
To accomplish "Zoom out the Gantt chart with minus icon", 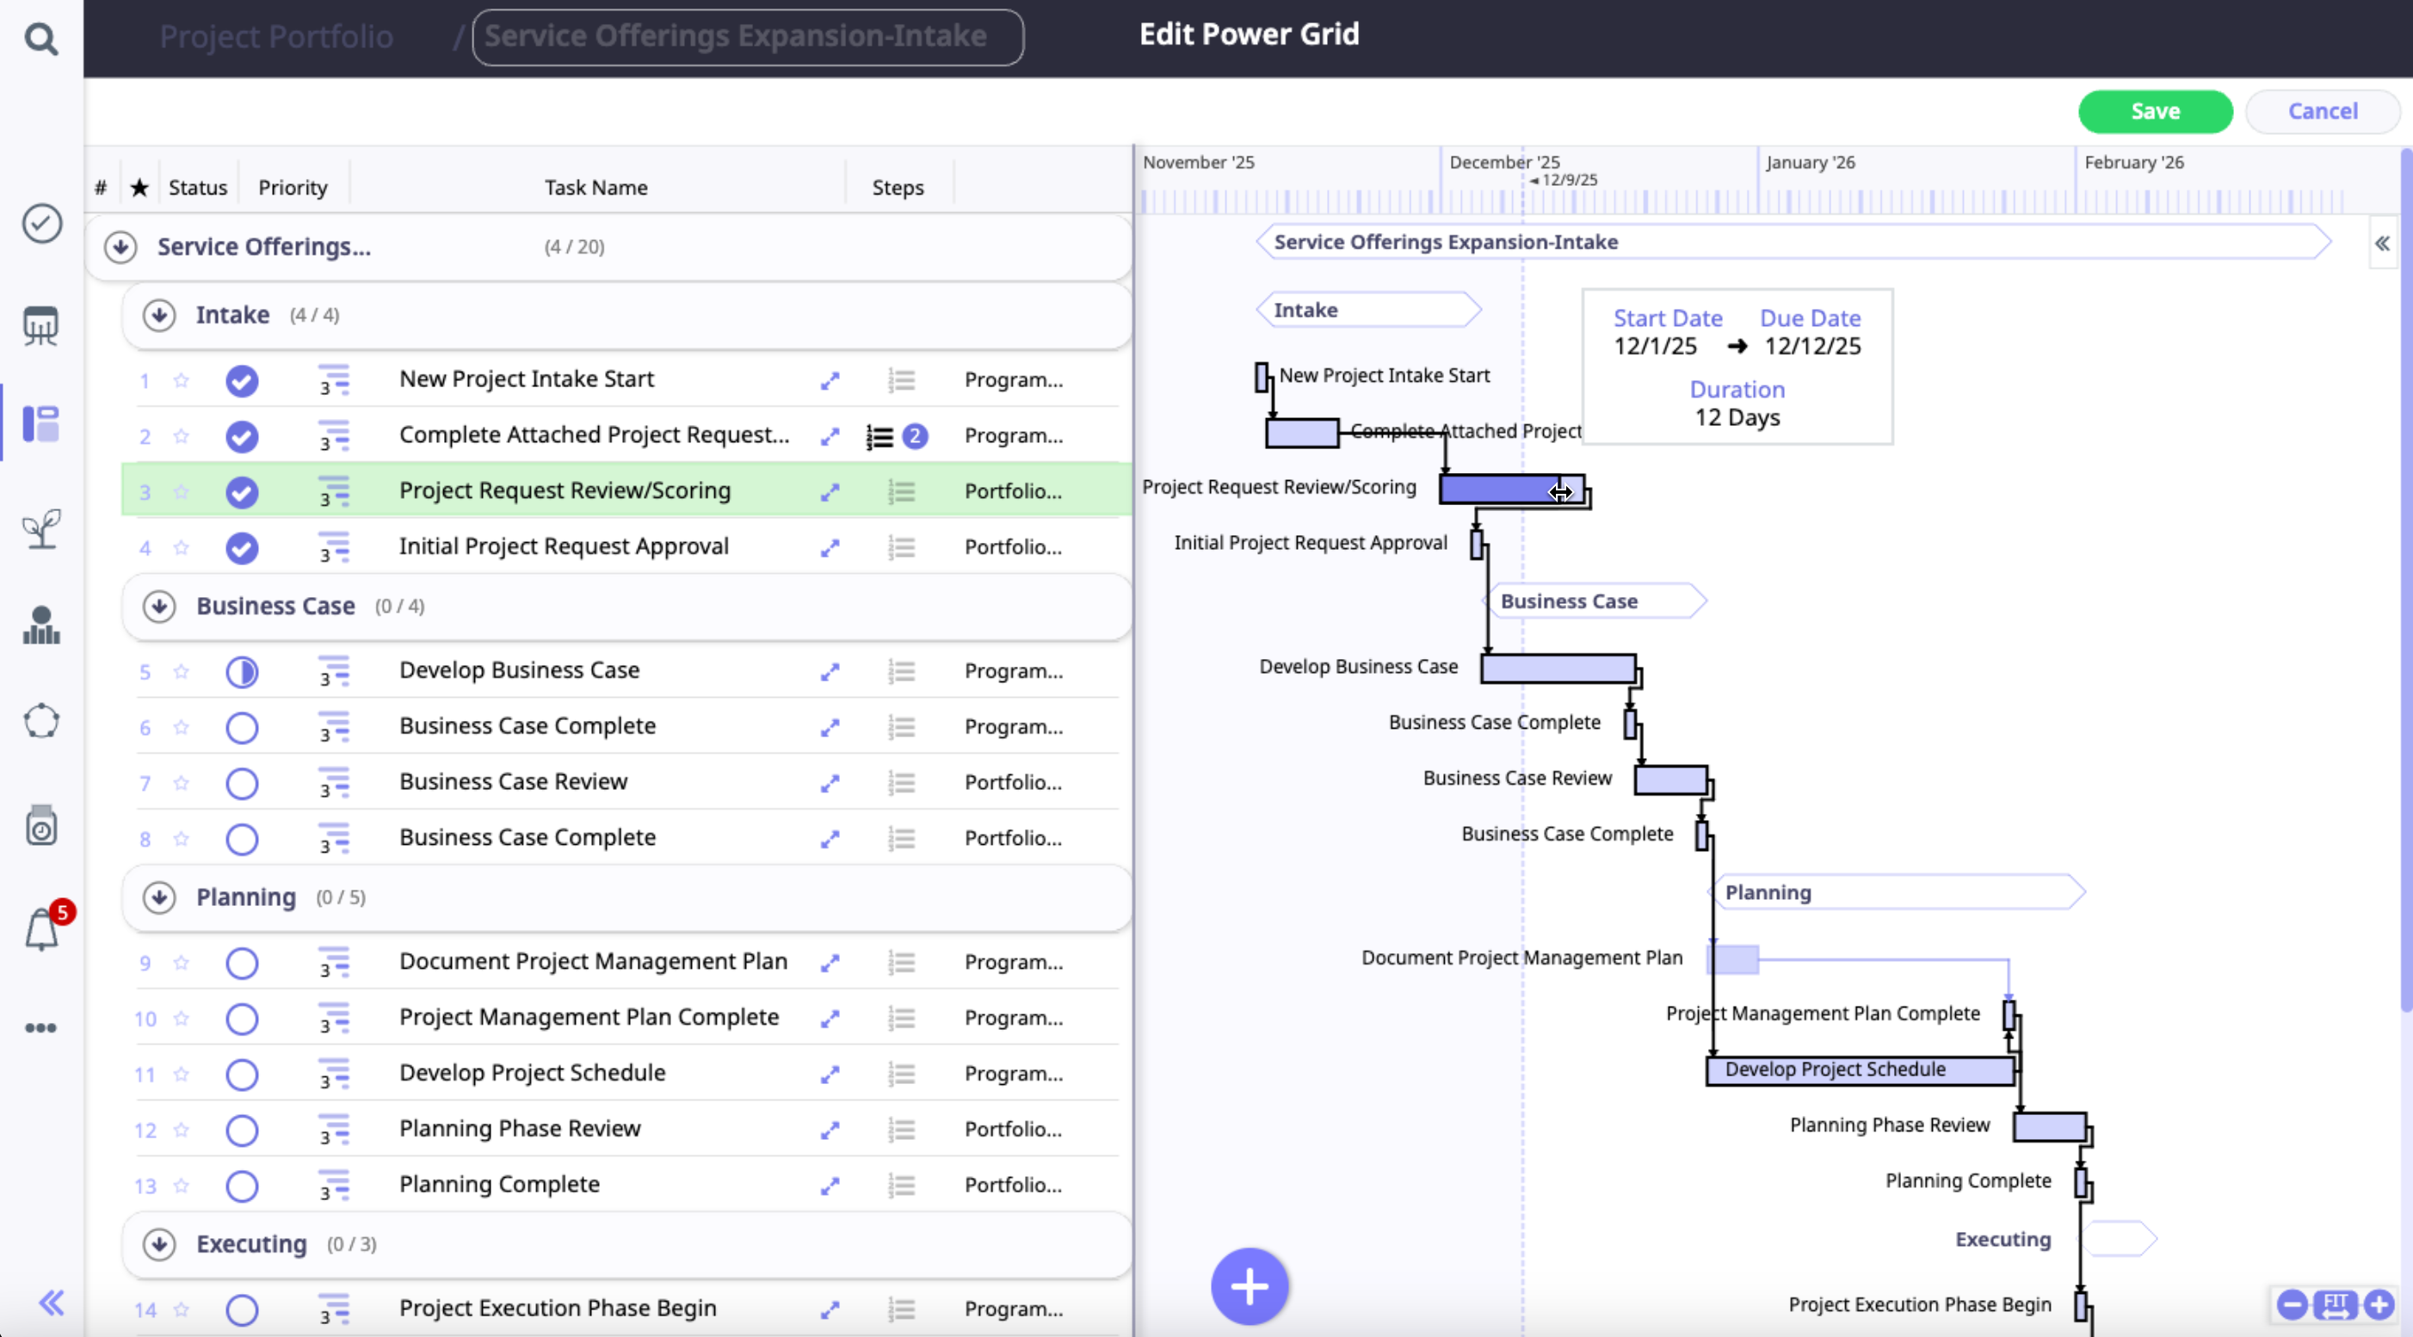I will pos(2293,1304).
